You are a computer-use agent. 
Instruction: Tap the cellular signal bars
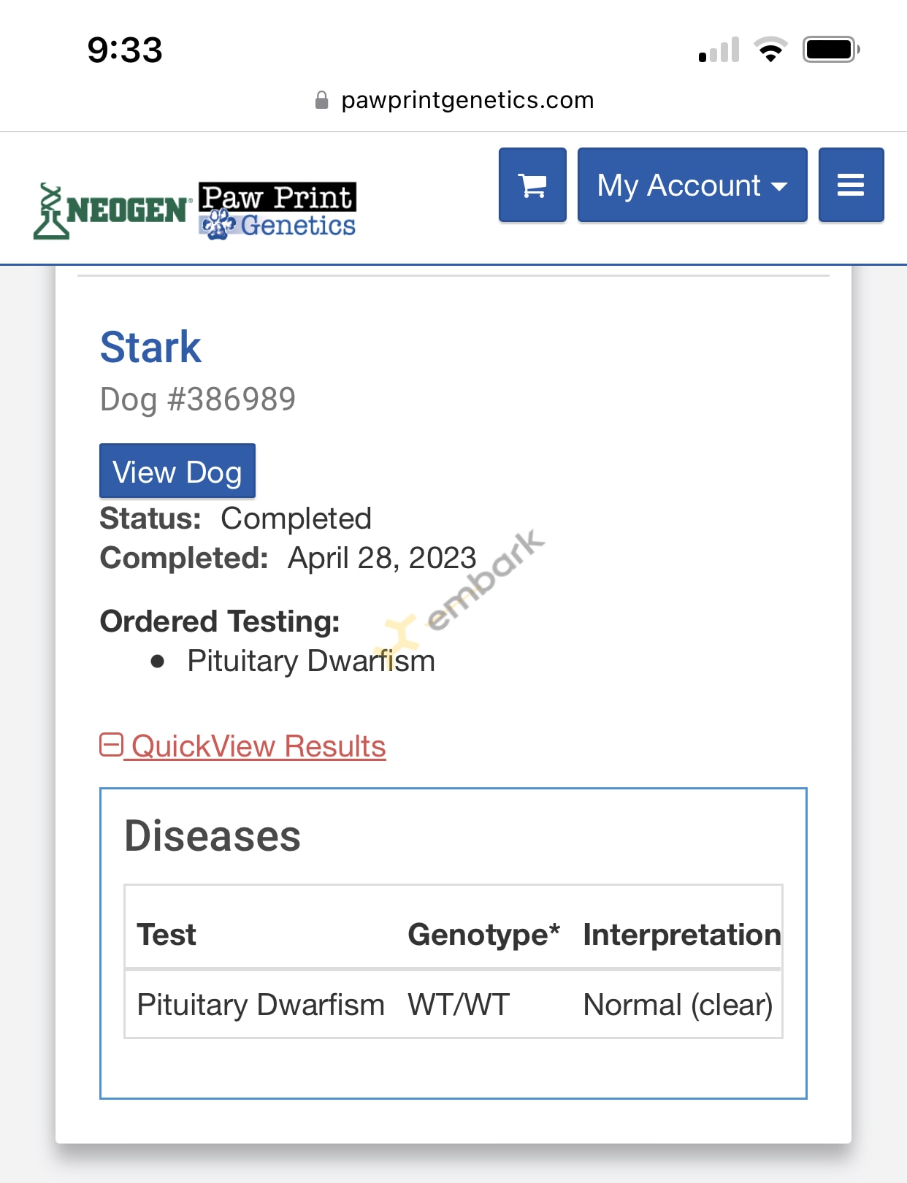(719, 50)
